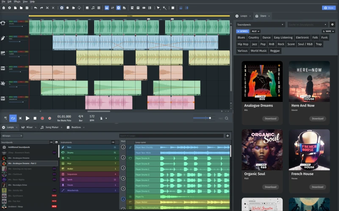The height and width of the screenshot is (211, 339).
Task: Start playback with the play button
Action: coord(28,118)
